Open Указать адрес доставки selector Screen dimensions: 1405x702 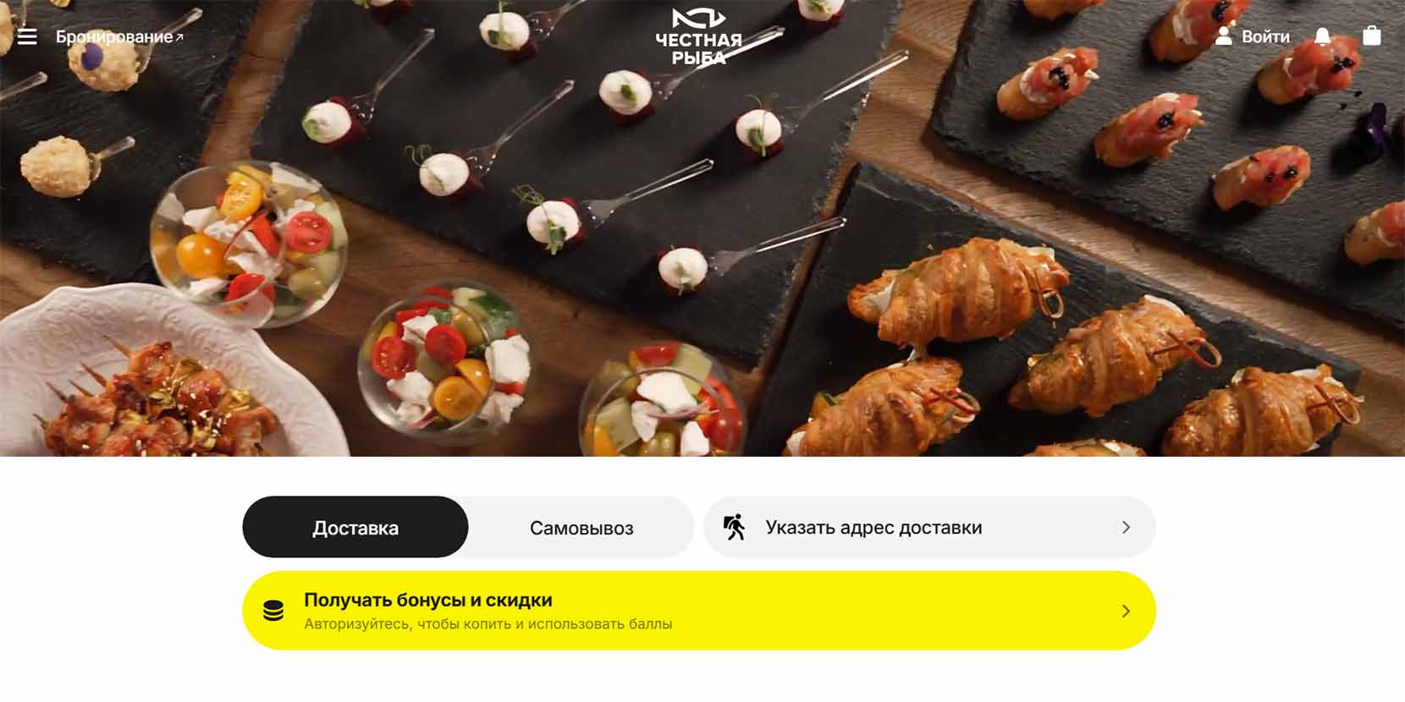click(929, 527)
